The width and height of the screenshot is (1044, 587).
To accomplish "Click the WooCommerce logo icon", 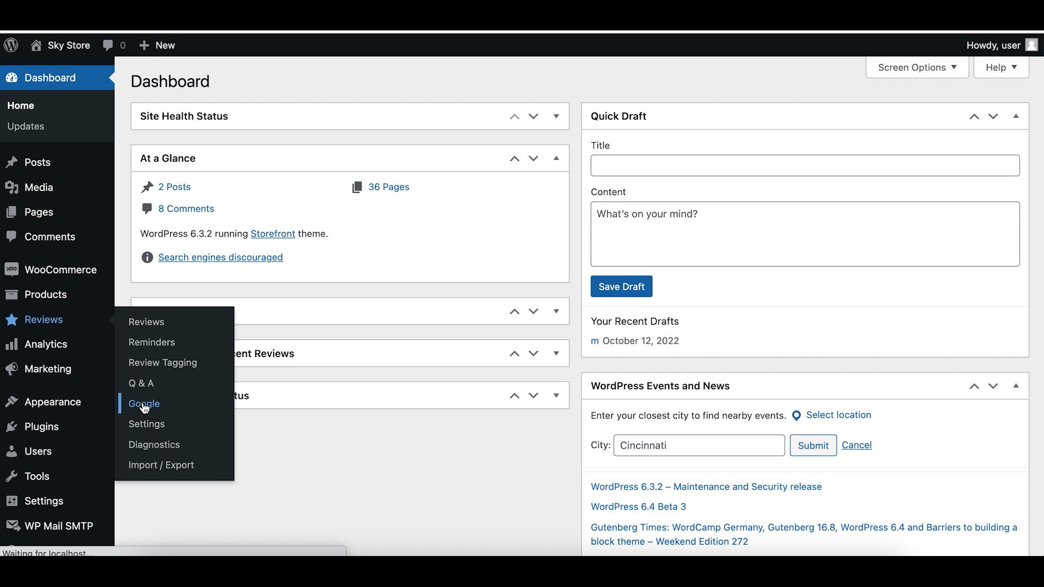I will (x=11, y=270).
